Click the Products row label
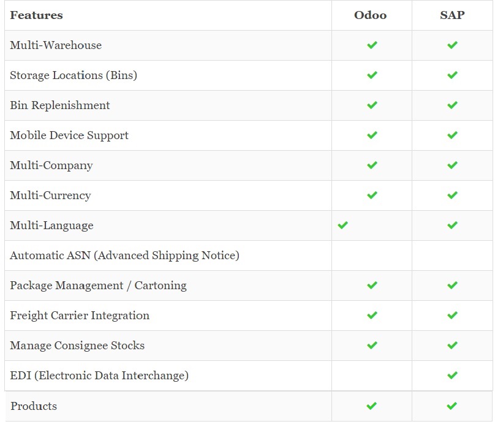The height and width of the screenshot is (424, 495). [x=34, y=406]
